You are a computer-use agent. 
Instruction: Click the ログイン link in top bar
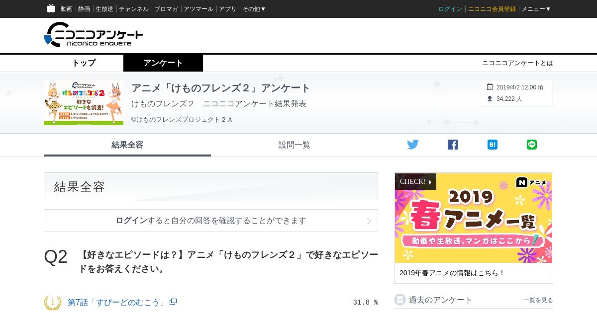tap(450, 9)
